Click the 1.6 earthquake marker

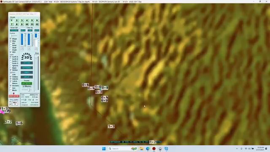click(19, 123)
